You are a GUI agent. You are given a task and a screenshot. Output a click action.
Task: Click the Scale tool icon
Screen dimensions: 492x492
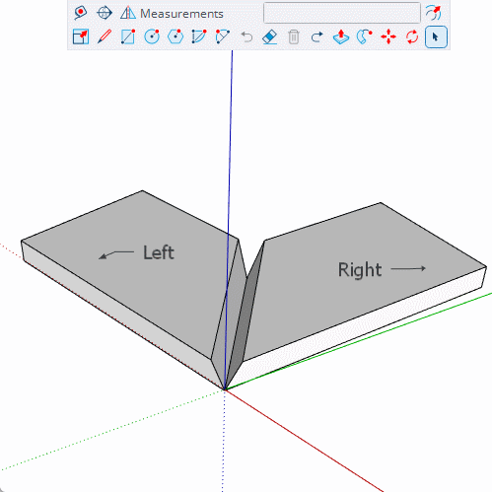pos(81,36)
